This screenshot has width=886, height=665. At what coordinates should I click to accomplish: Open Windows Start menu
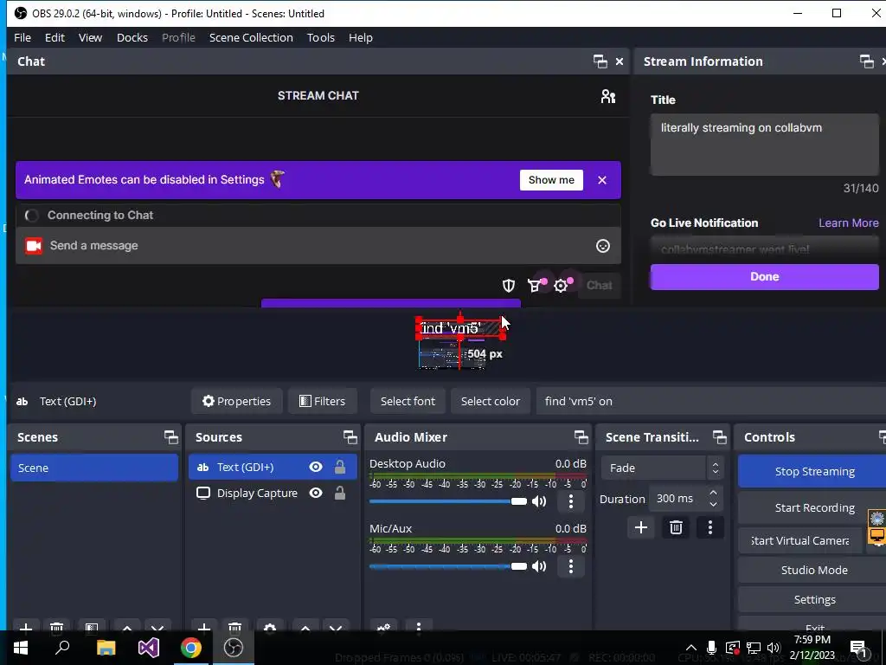pyautogui.click(x=21, y=648)
